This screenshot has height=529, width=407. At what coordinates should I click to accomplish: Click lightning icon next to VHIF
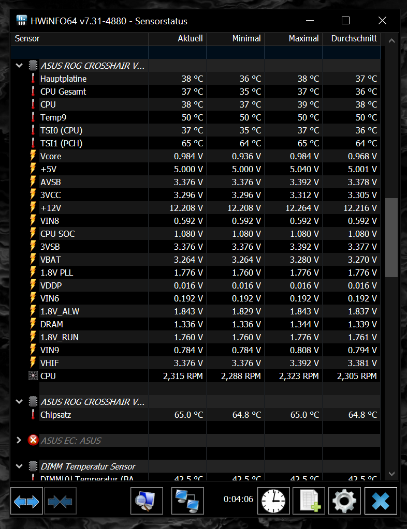click(x=33, y=362)
